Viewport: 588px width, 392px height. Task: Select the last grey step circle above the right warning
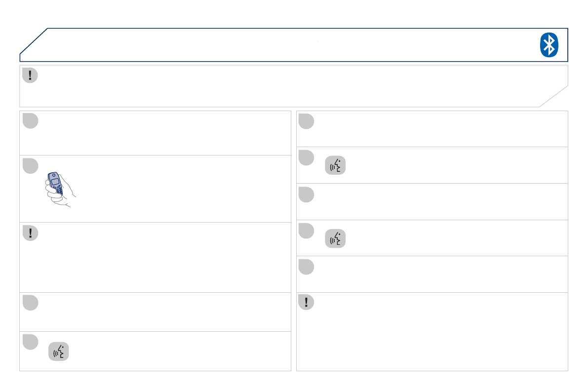(306, 267)
